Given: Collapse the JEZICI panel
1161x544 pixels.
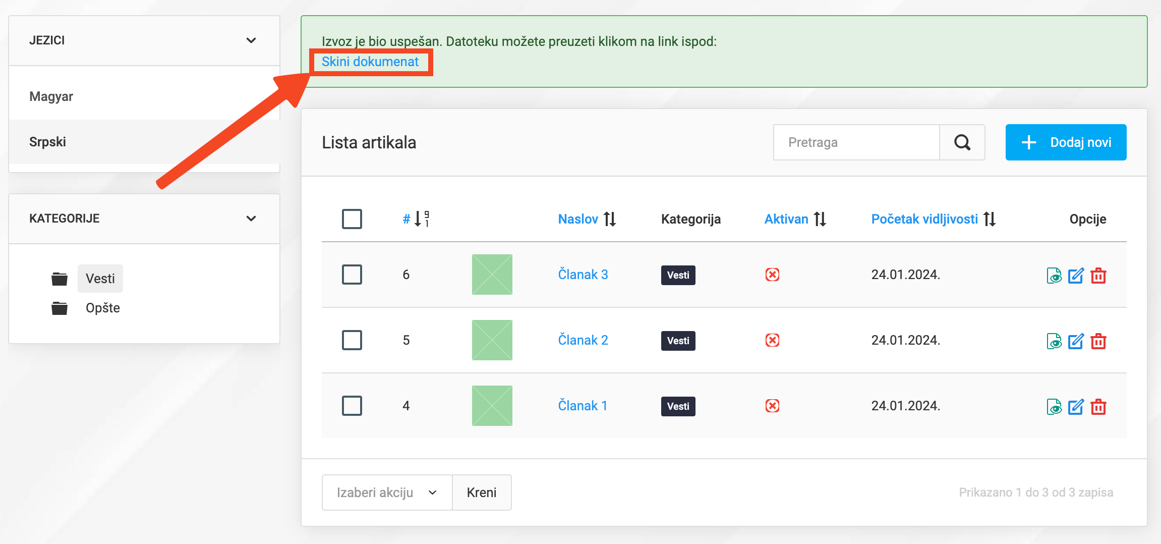Looking at the screenshot, I should (x=251, y=40).
